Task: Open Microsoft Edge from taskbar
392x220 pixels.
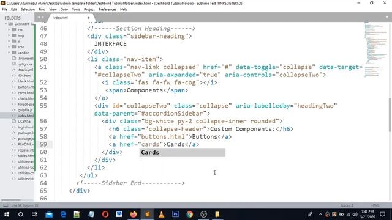Action: point(63,215)
